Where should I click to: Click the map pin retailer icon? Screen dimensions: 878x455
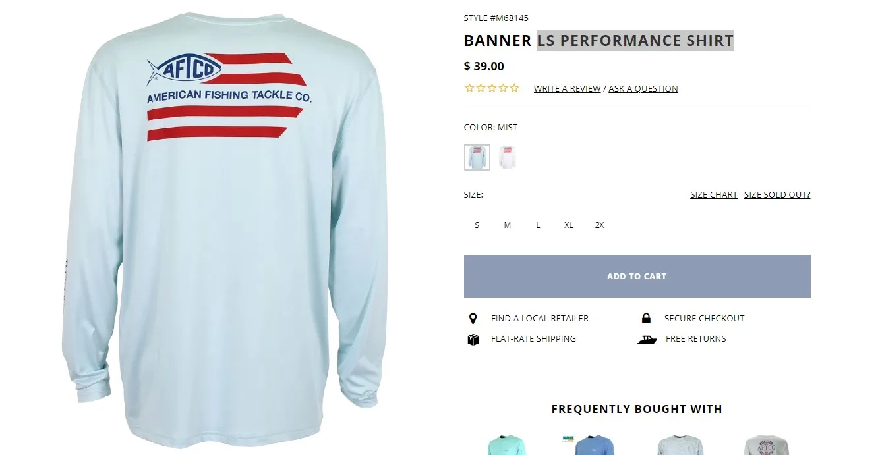click(473, 319)
